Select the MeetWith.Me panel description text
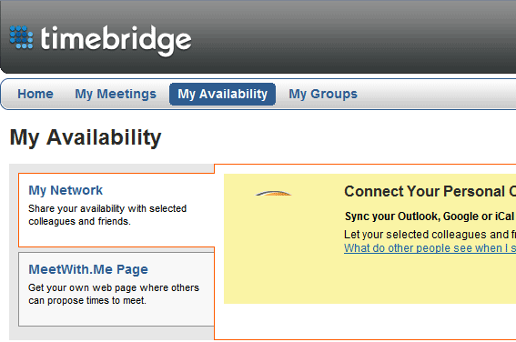The height and width of the screenshot is (342, 516). (x=114, y=294)
